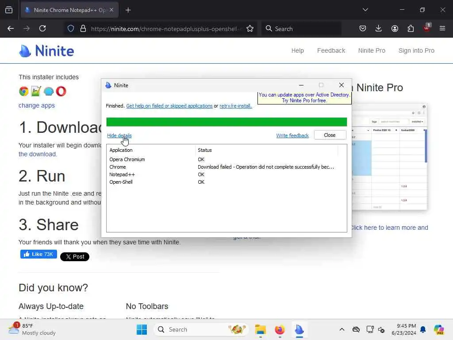Click the Chrome icon under installer includes
This screenshot has width=453, height=340.
[x=24, y=91]
